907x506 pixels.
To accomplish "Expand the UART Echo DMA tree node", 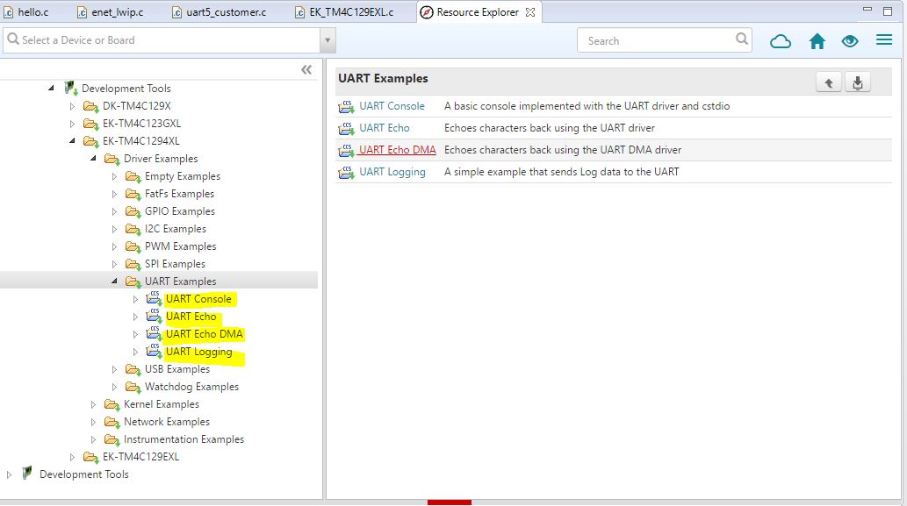I will 135,334.
